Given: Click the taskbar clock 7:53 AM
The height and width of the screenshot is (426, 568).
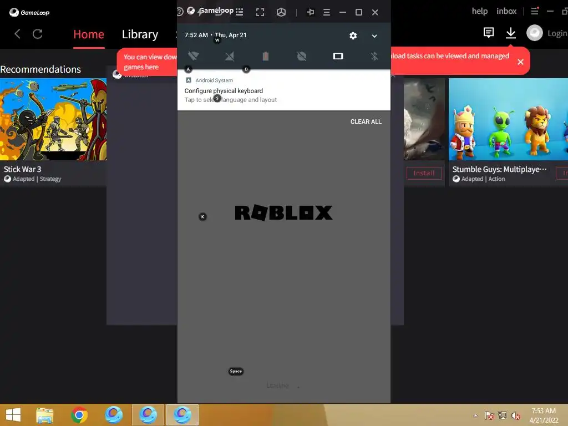Looking at the screenshot, I should tap(544, 411).
